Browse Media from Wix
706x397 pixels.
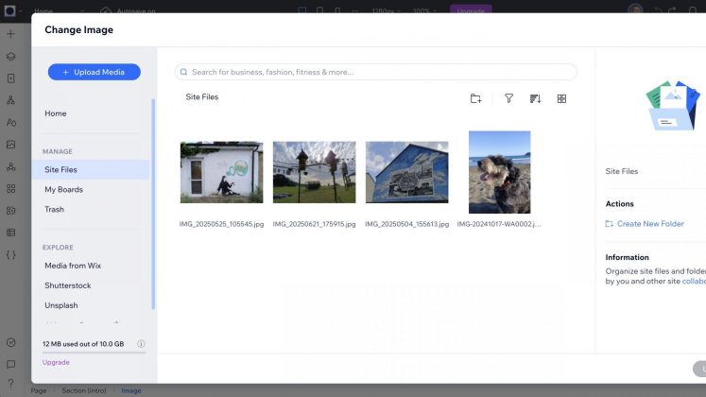coord(73,265)
